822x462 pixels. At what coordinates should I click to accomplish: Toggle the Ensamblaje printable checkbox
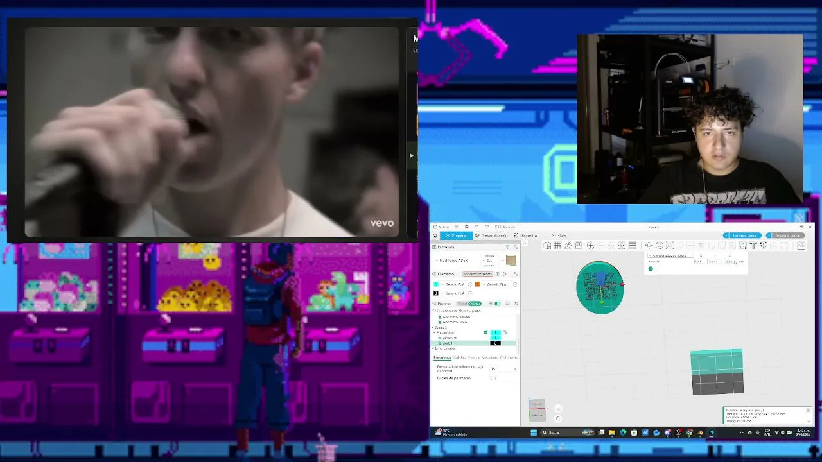click(x=485, y=332)
